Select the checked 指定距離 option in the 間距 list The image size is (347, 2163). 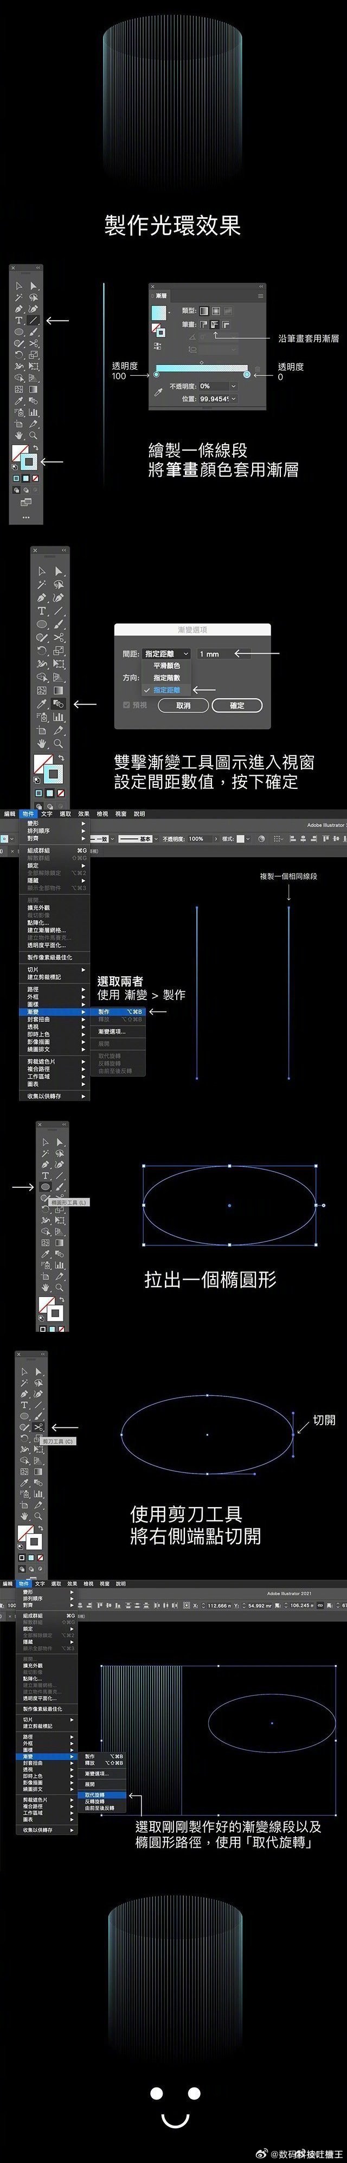pyautogui.click(x=162, y=690)
